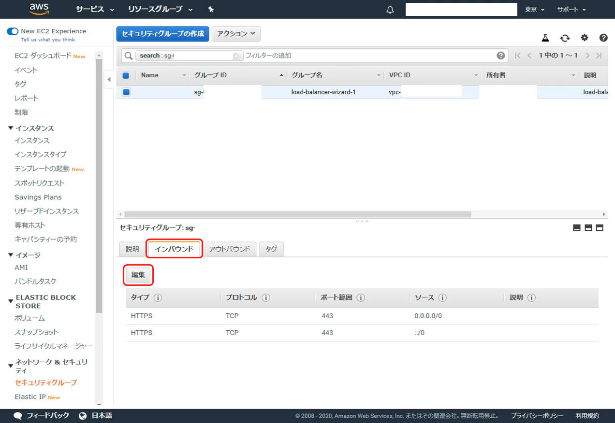Open Savings Plans in sidebar

38,197
